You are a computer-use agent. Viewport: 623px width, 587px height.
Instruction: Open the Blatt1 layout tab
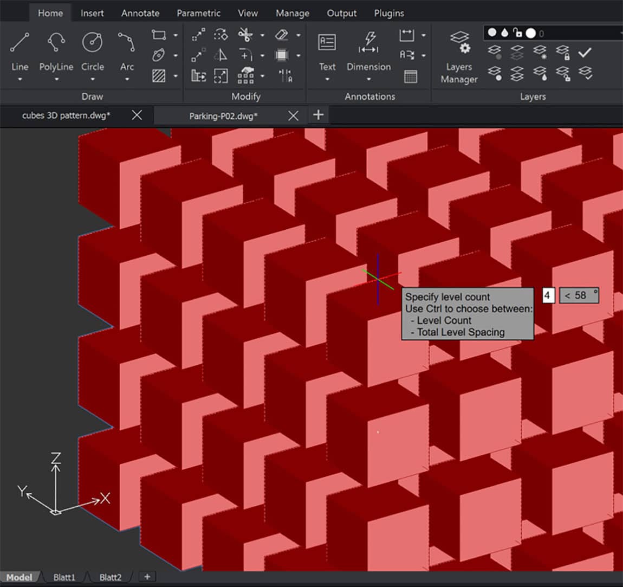(x=64, y=577)
